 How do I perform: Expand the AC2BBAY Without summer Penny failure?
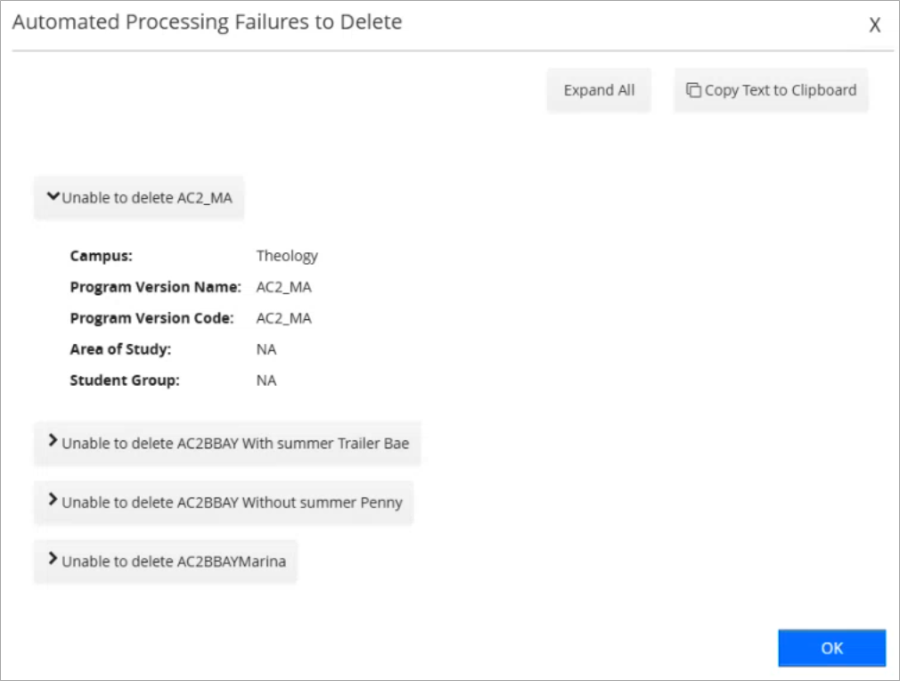[223, 502]
